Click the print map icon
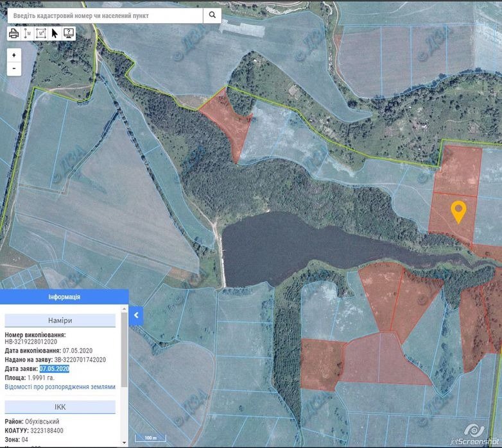The image size is (502, 448). (14, 33)
